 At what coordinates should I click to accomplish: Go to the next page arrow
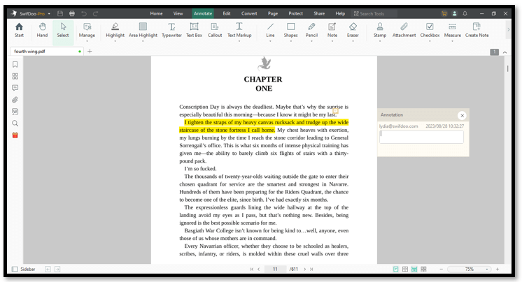click(x=304, y=269)
